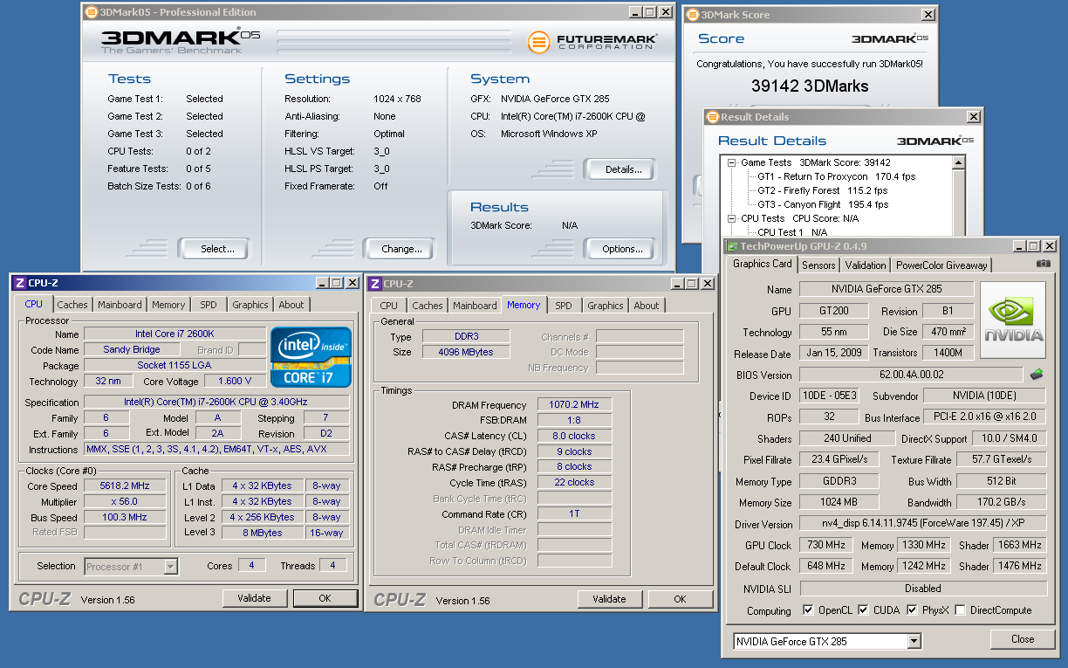Click the Core Voltage 1.600 V field
This screenshot has height=668, width=1068.
coord(235,381)
